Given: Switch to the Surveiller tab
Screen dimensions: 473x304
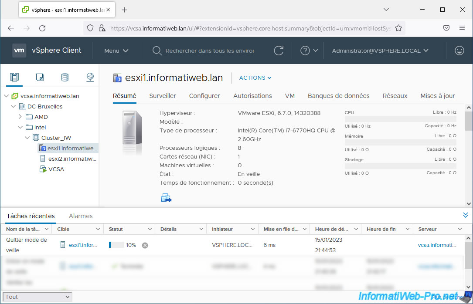Looking at the screenshot, I should pos(163,96).
